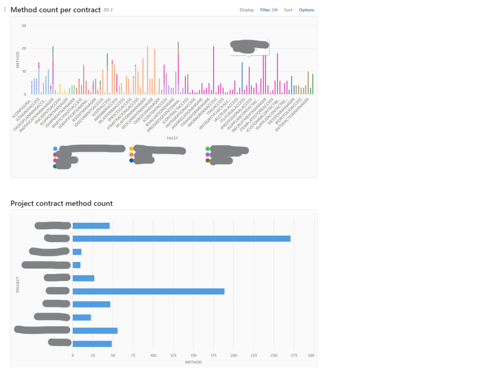Click the Options link
The width and height of the screenshot is (488, 389).
(x=306, y=10)
